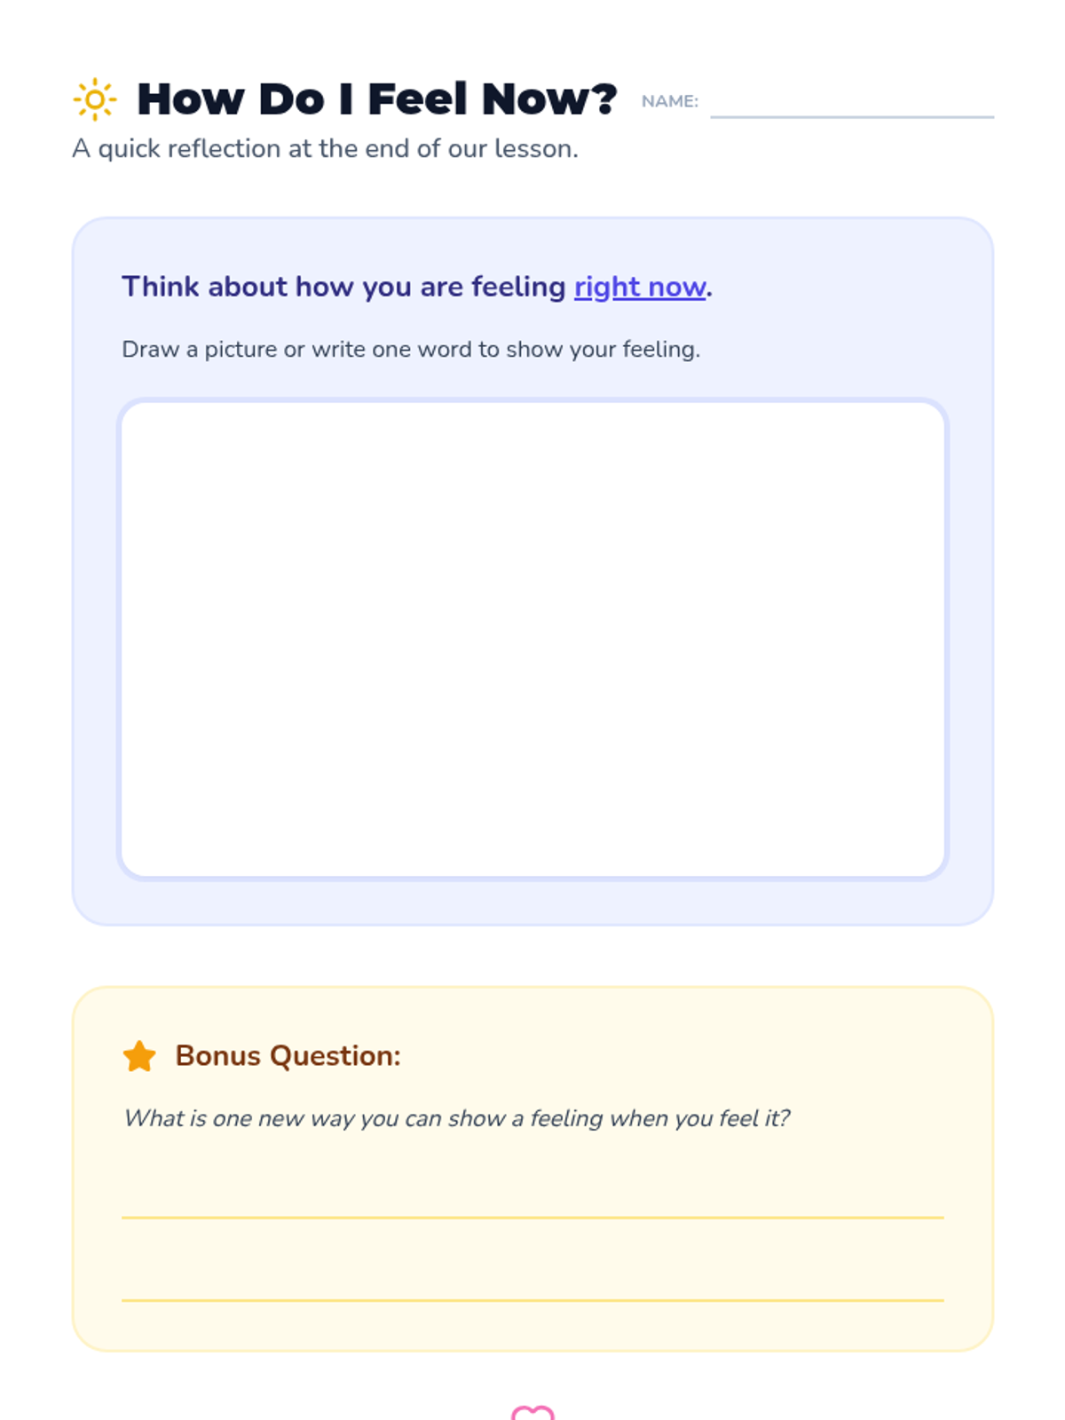Click the 'How Do I Feel Now?' title
Screen dimensions: 1065x1420
pos(376,99)
